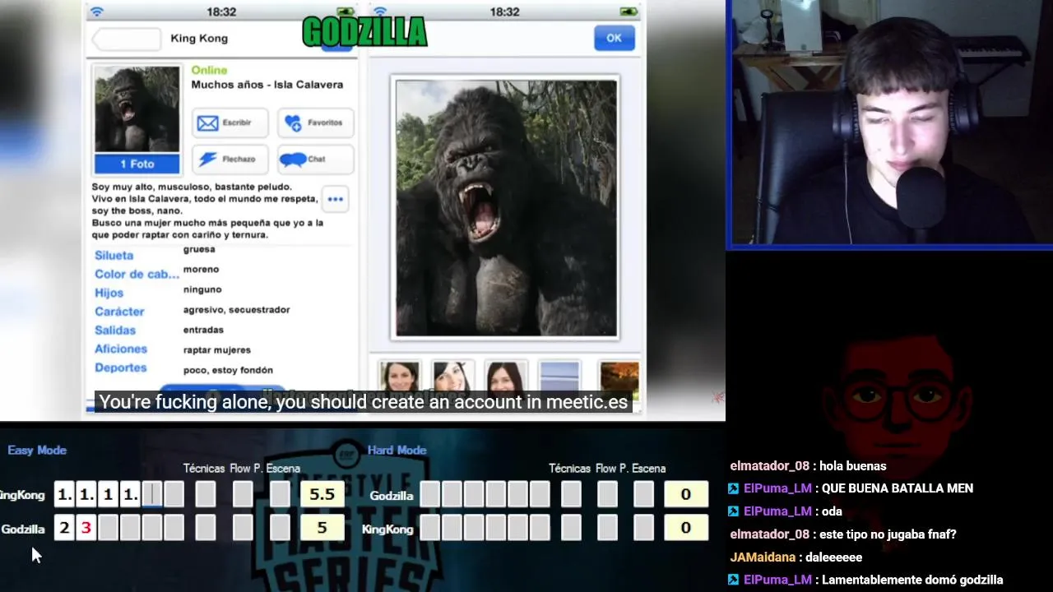Click KingKong's Hard Mode total 0
This screenshot has width=1053, height=592.
click(x=686, y=528)
